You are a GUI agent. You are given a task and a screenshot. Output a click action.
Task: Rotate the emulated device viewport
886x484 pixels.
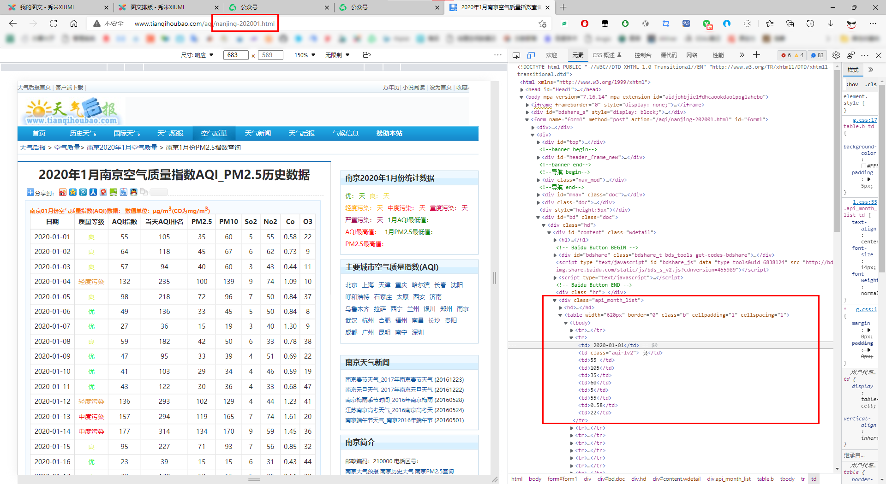pyautogui.click(x=367, y=55)
